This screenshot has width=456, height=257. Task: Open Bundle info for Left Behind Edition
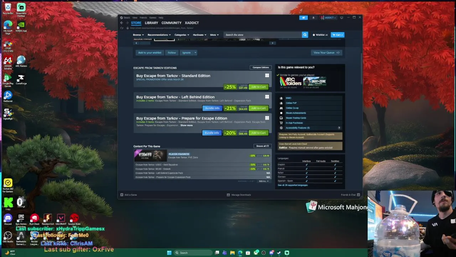tap(212, 108)
